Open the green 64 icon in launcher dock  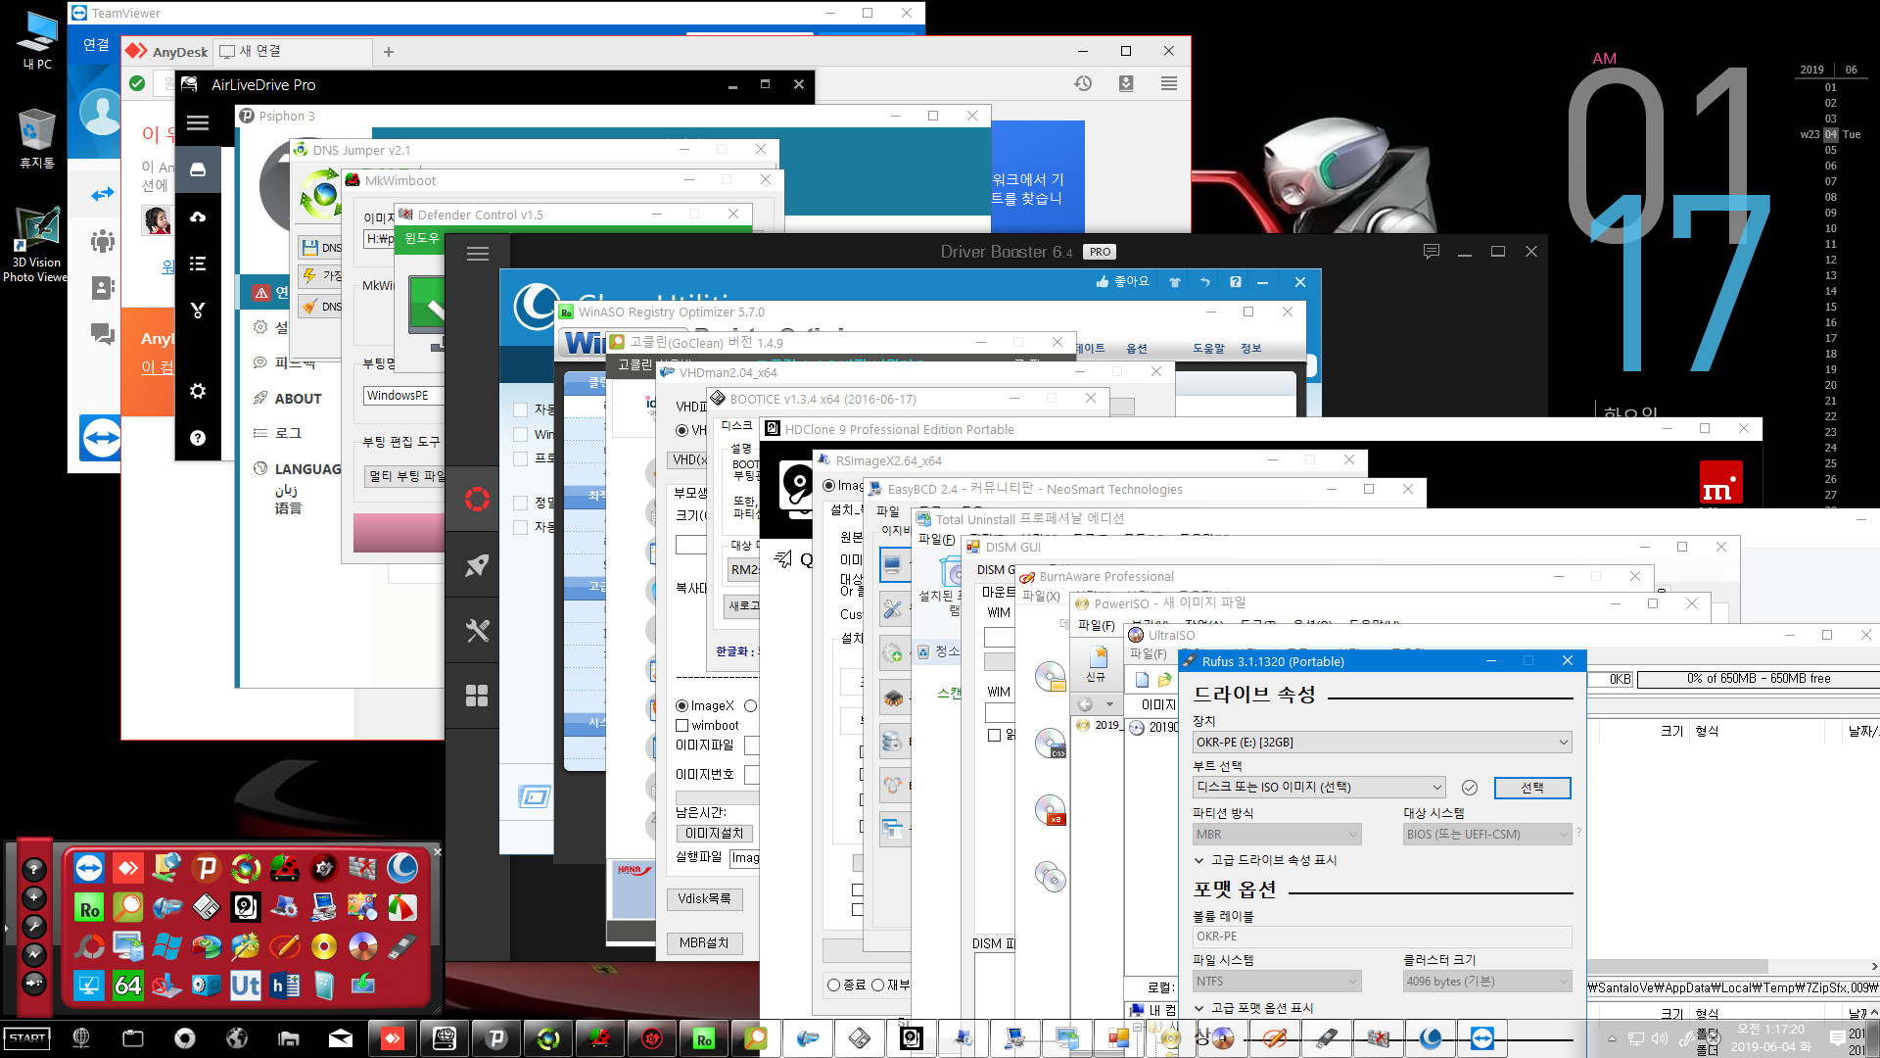click(x=128, y=986)
